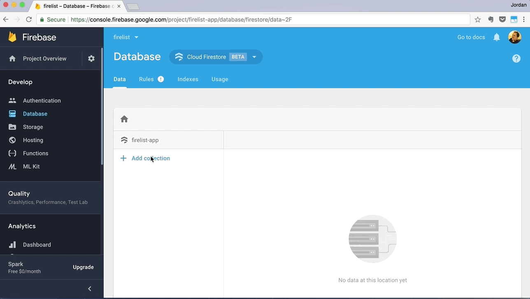Switch to the Usage tab
The height and width of the screenshot is (299, 530).
(x=220, y=79)
